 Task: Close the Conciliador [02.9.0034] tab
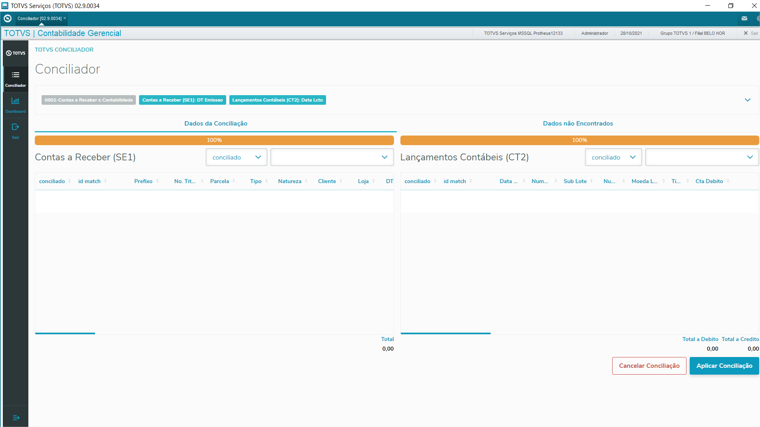[x=65, y=18]
